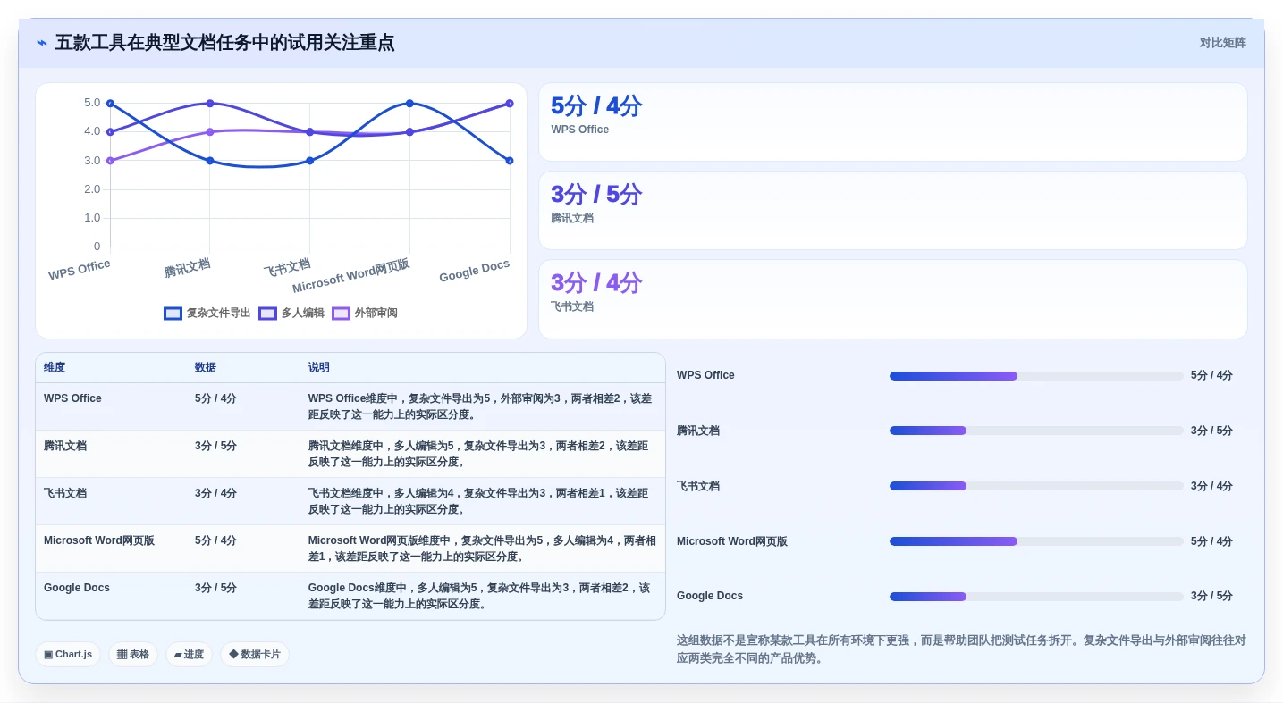This screenshot has width=1283, height=703.
Task: Click 飞书文档 x-axis label on chart
Action: click(x=287, y=267)
